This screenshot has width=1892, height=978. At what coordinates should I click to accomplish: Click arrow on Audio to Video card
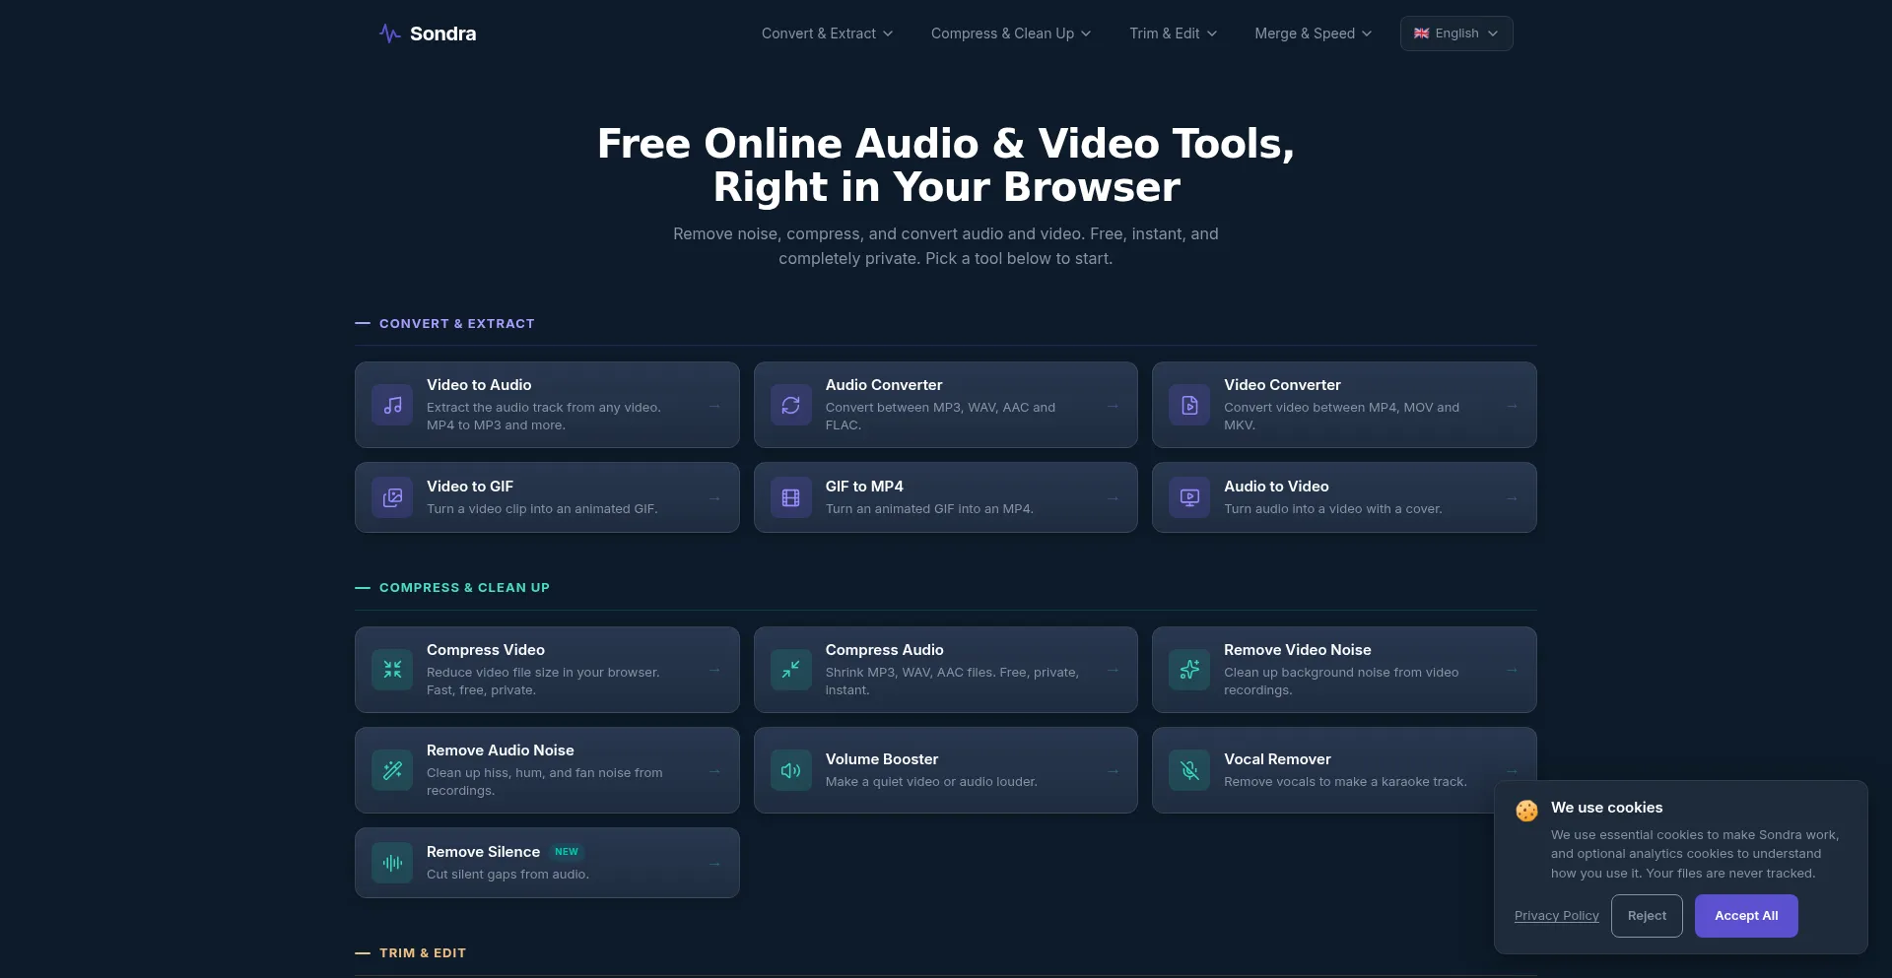click(1512, 498)
